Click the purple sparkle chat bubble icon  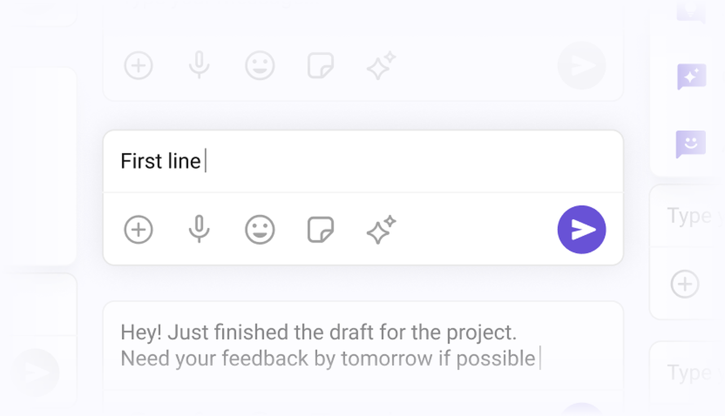691,76
